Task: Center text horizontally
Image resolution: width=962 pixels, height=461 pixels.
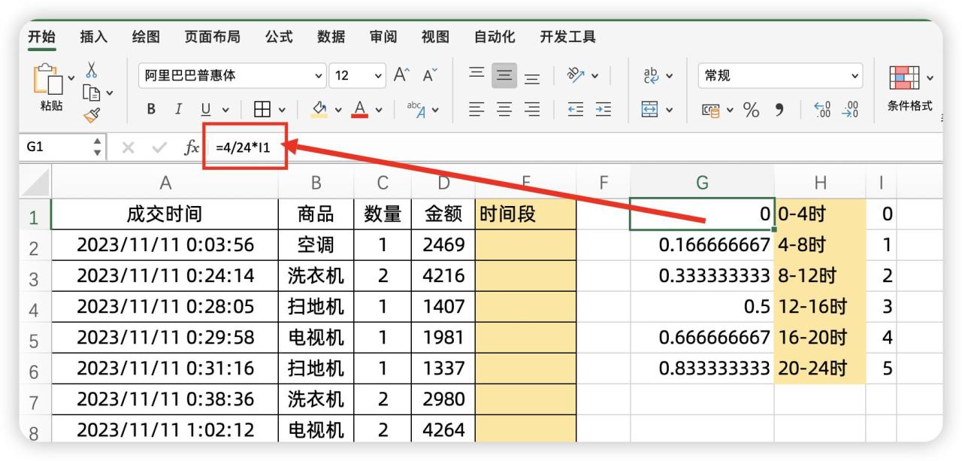Action: click(x=504, y=110)
